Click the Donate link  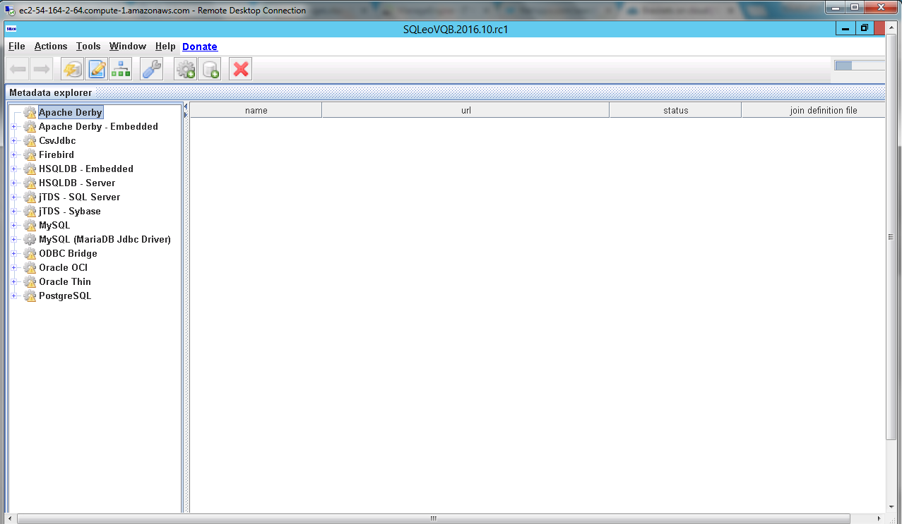click(200, 47)
